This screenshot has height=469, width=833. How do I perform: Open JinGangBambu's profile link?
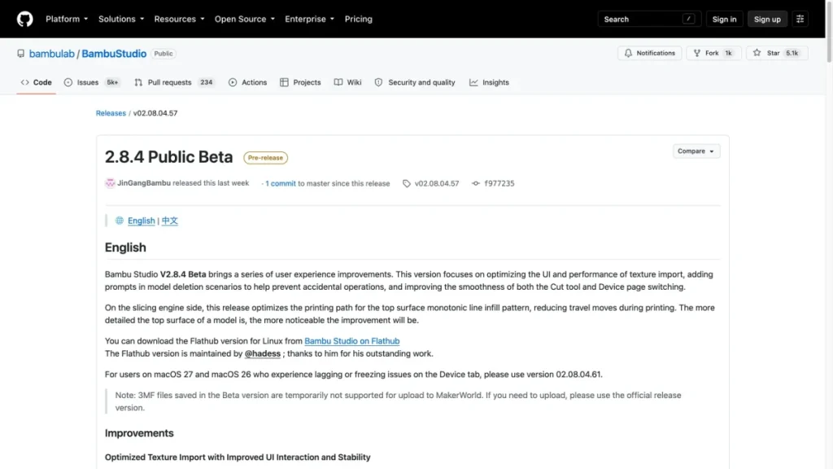tap(143, 183)
